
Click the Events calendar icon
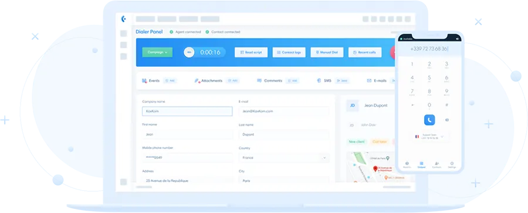(x=144, y=81)
